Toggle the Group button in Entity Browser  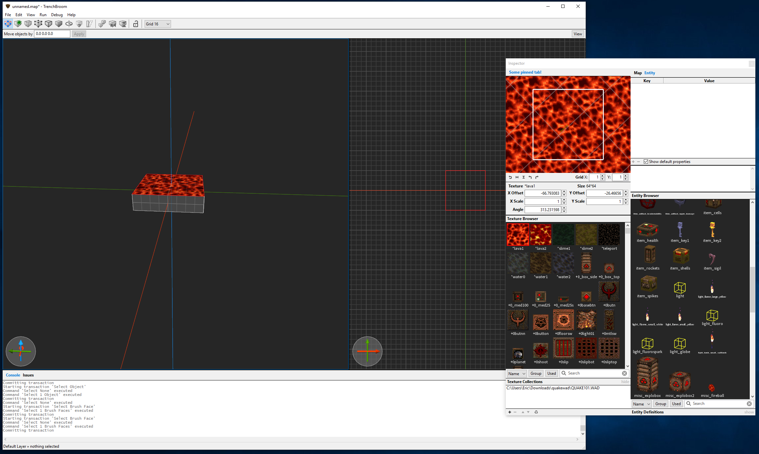click(x=660, y=404)
